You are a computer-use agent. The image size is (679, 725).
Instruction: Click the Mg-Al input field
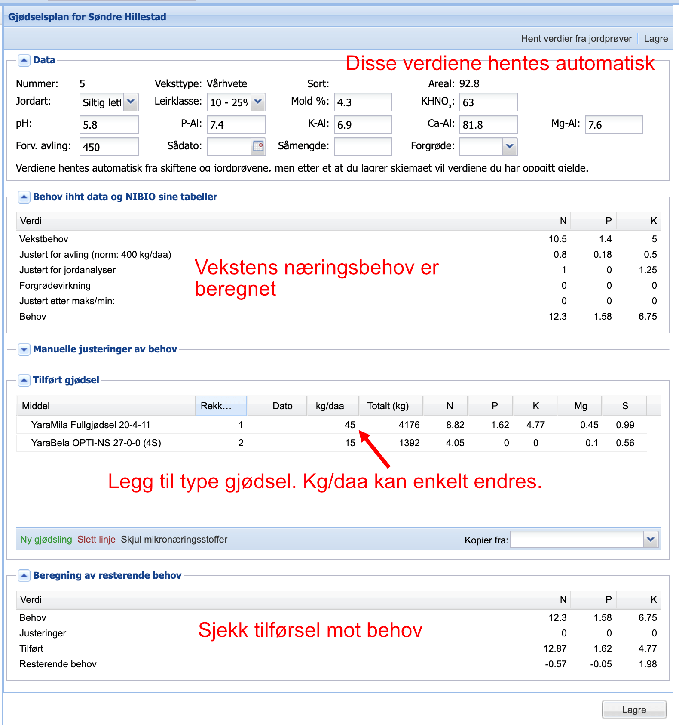(614, 124)
